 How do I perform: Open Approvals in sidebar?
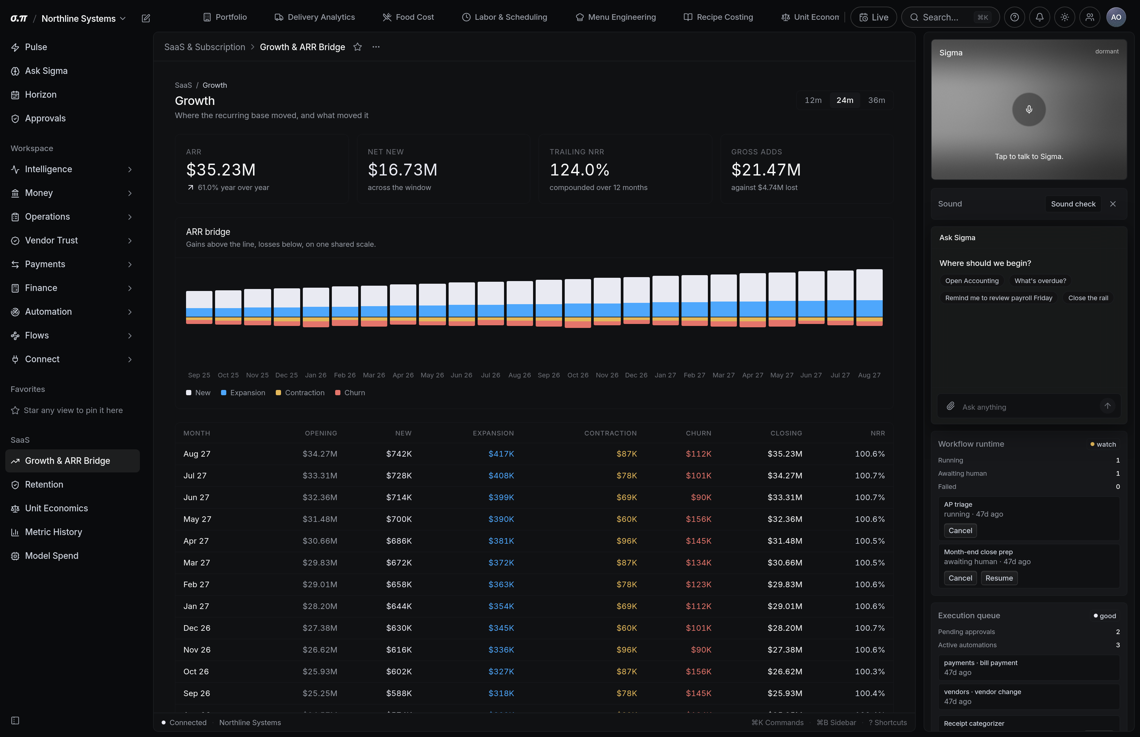tap(72, 118)
